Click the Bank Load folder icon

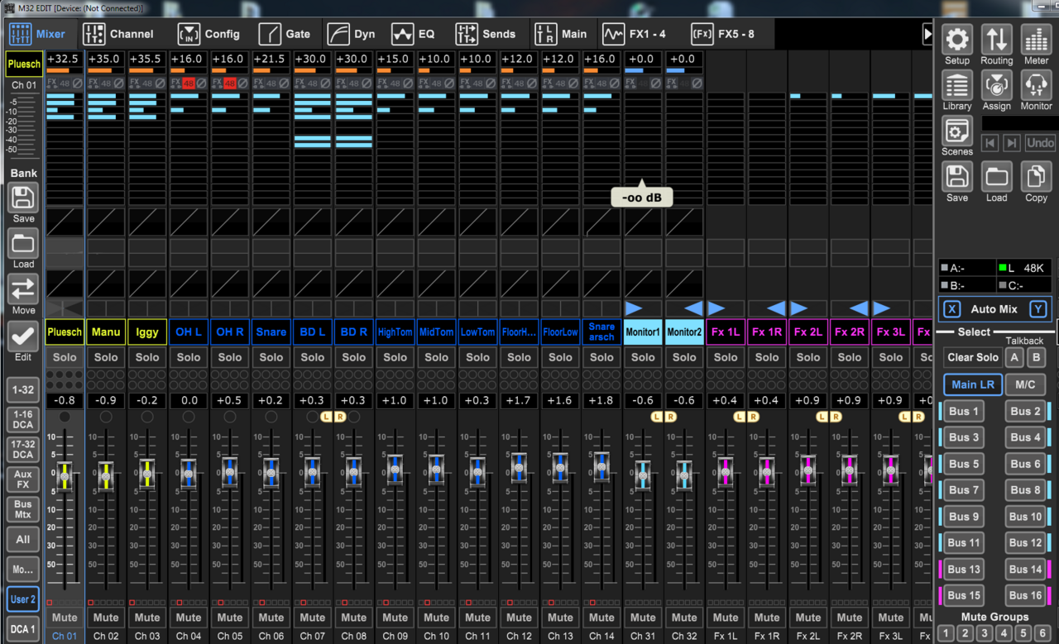[x=23, y=244]
